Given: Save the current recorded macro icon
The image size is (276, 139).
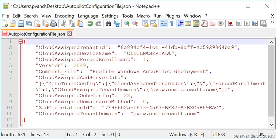Looking at the screenshot, I should point(263,23).
